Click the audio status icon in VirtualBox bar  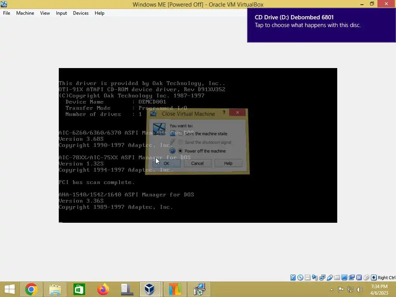point(315,278)
